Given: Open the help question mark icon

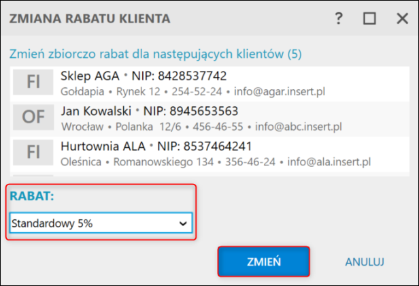Looking at the screenshot, I should pos(339,19).
